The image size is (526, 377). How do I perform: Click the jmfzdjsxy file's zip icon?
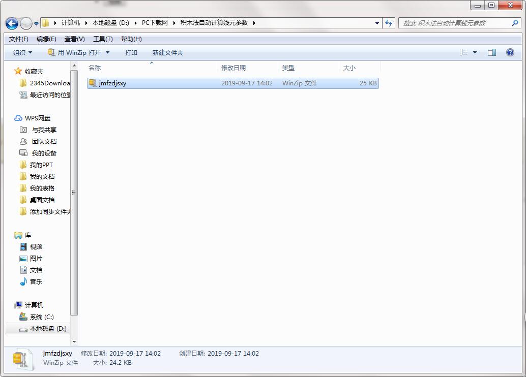[x=93, y=83]
